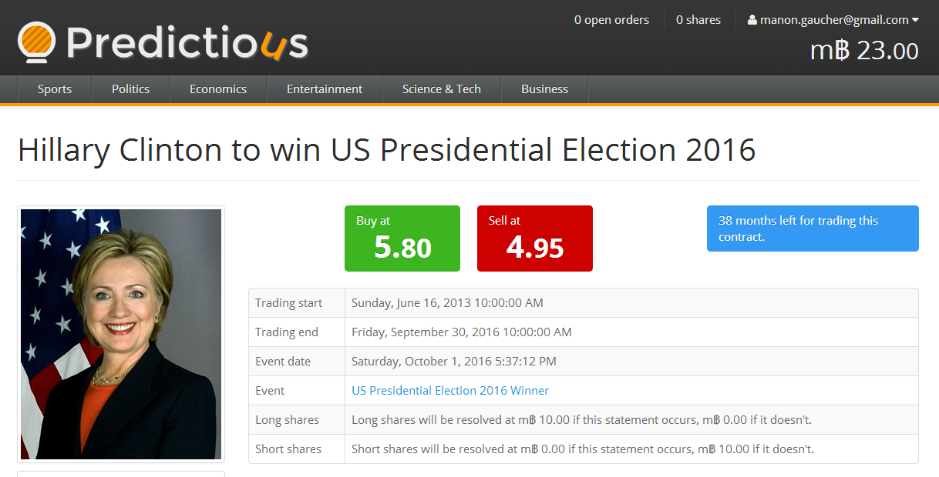Select the Economics navigation item
The image size is (939, 477).
tap(218, 89)
